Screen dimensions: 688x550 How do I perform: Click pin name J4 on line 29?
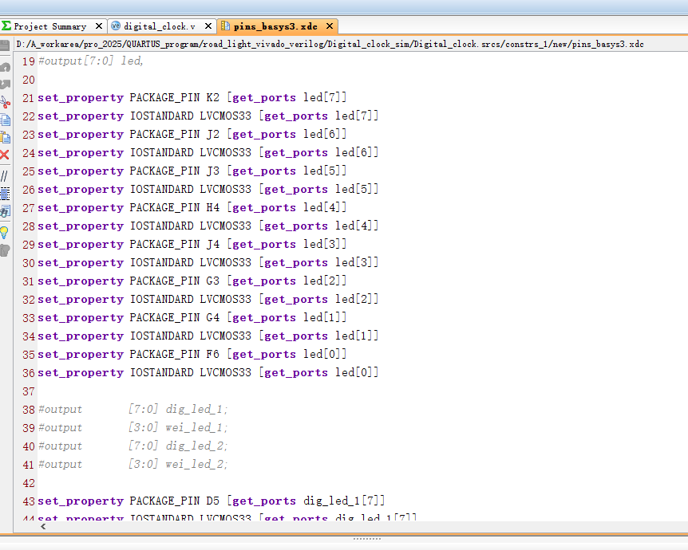(x=213, y=244)
